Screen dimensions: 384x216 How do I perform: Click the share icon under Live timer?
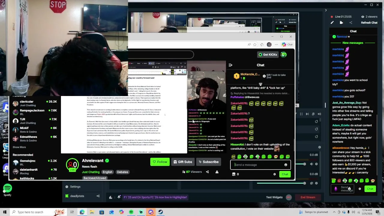click(x=351, y=22)
